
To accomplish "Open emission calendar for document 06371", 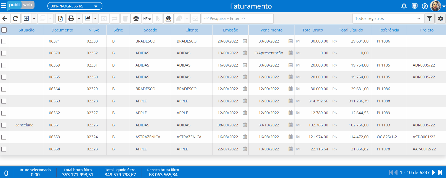I will (x=245, y=41).
